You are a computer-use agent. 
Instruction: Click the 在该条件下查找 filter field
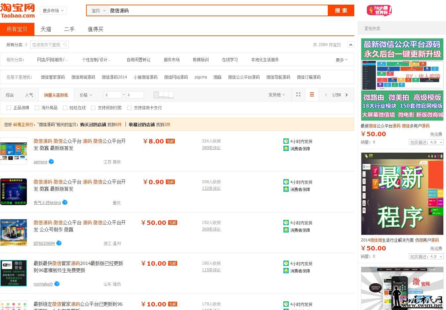click(x=49, y=45)
